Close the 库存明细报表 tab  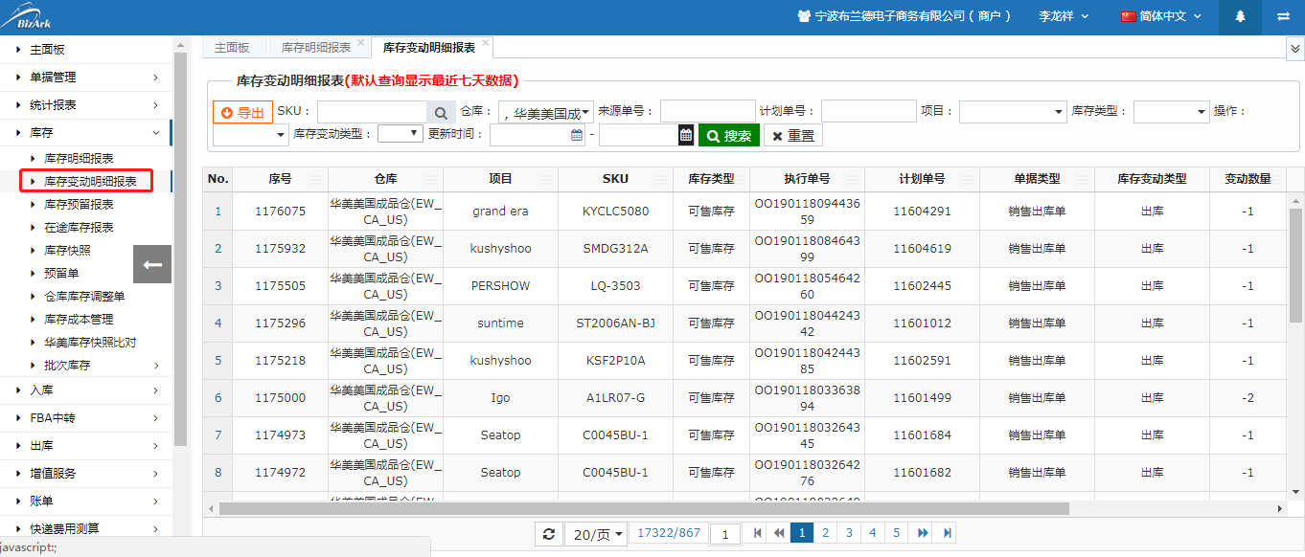[x=361, y=43]
